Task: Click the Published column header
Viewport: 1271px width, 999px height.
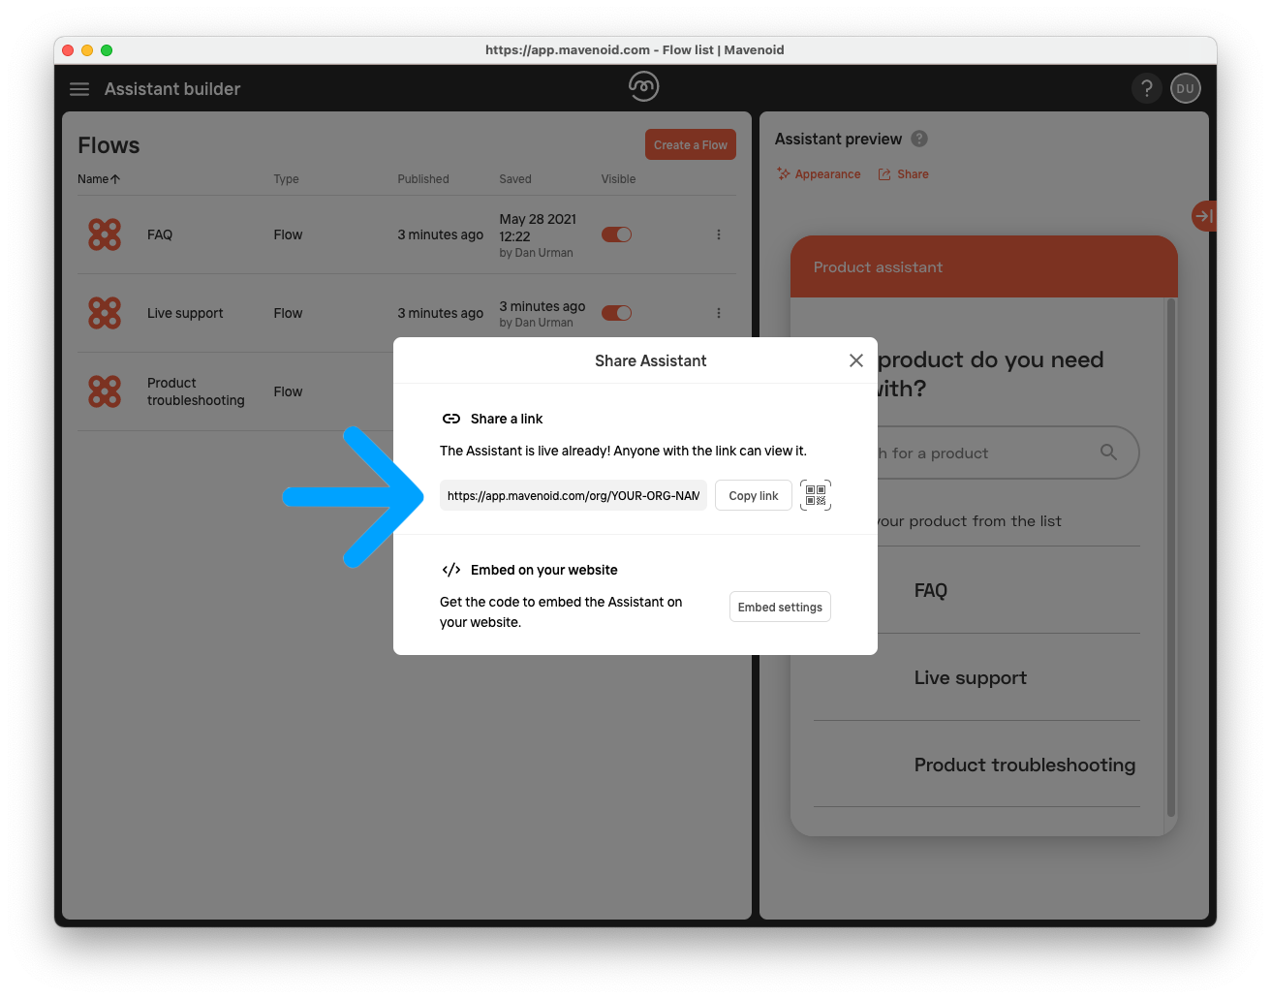Action: tap(423, 179)
